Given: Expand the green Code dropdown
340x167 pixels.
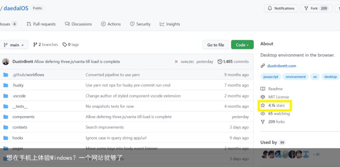Looking at the screenshot, I should (x=242, y=45).
